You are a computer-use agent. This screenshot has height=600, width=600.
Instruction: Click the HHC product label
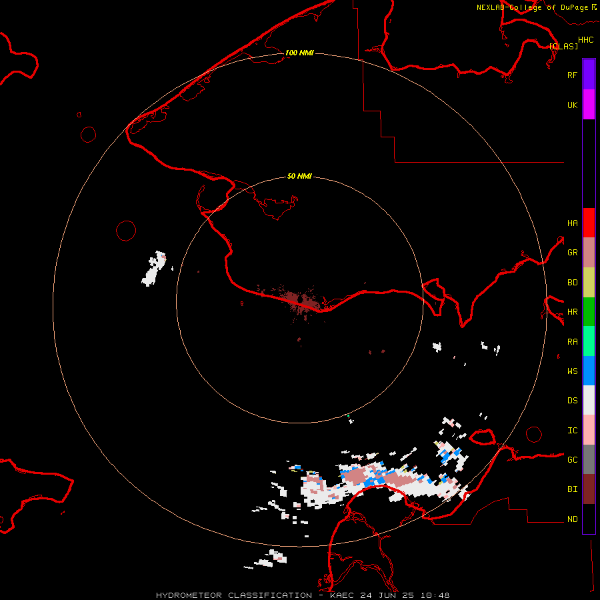pos(585,40)
